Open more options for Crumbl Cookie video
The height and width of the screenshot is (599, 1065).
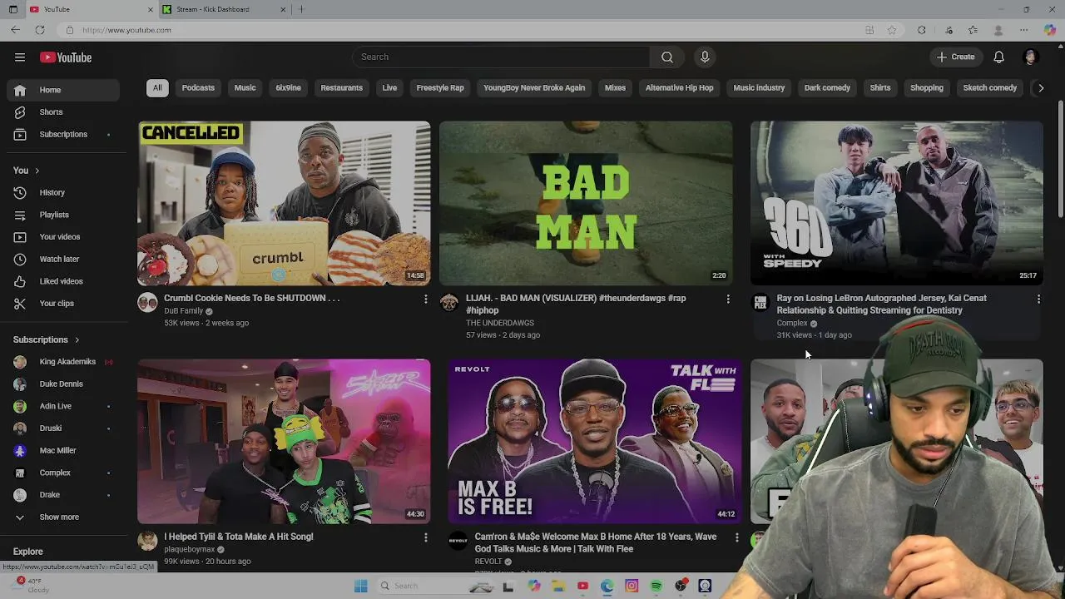click(x=425, y=299)
